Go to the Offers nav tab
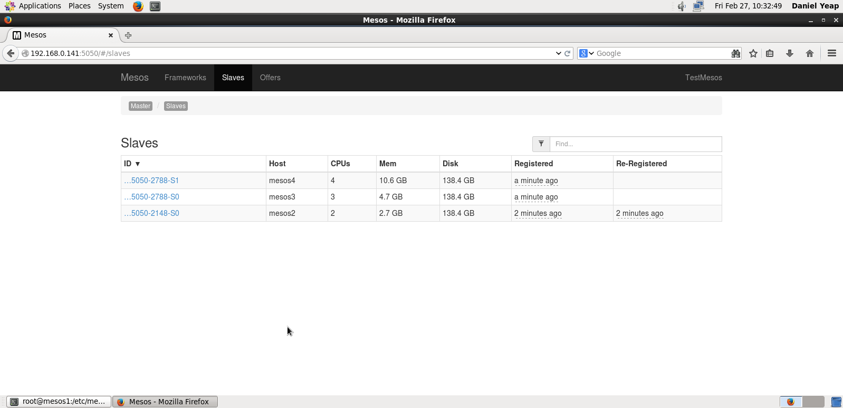 [270, 78]
